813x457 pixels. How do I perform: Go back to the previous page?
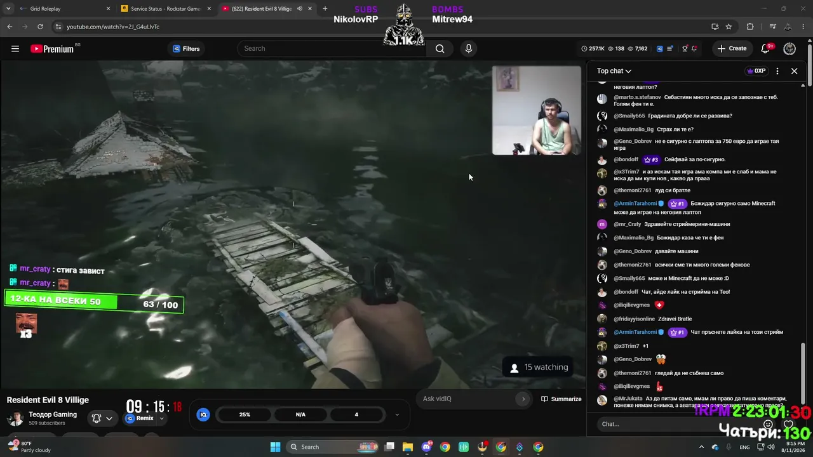tap(10, 27)
